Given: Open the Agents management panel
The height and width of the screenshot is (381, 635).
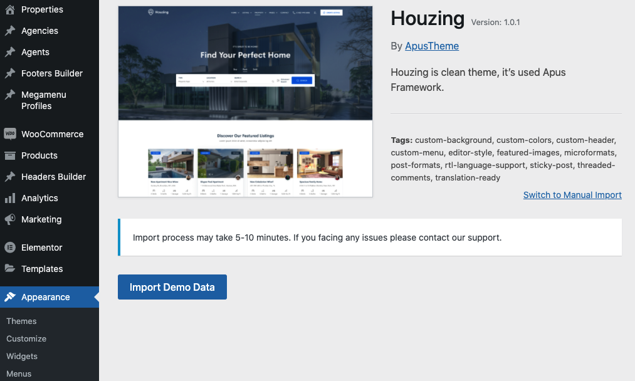Looking at the screenshot, I should tap(34, 52).
